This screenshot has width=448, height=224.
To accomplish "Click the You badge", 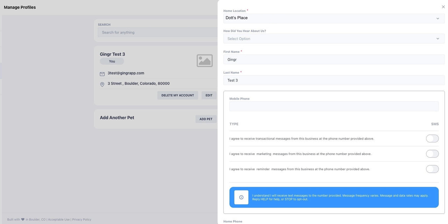I will (x=112, y=61).
